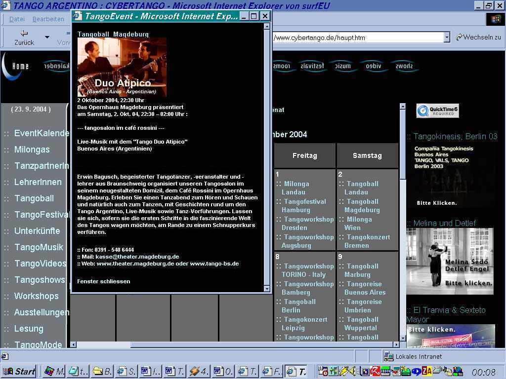Viewport: 506px width, 379px height.
Task: Click the Lokales Intranet zone icon
Action: pos(388,356)
